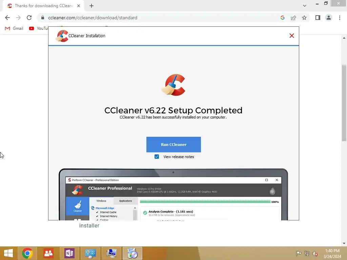Switch to the installer disc taskbar icon
The height and width of the screenshot is (260, 347).
132,253
